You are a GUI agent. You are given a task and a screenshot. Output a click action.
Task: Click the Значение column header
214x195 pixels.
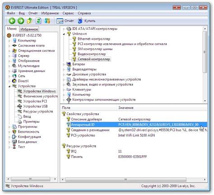coord(126,108)
